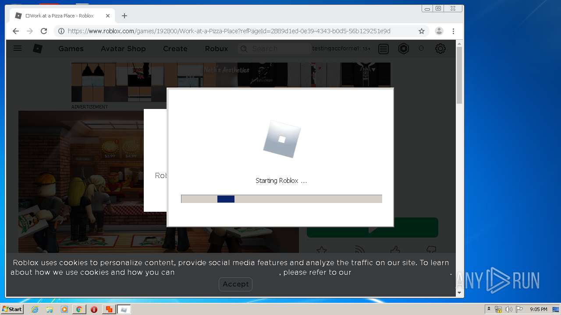The image size is (561, 315).
Task: Open Windows Explorer folder from taskbar
Action: pos(50,309)
